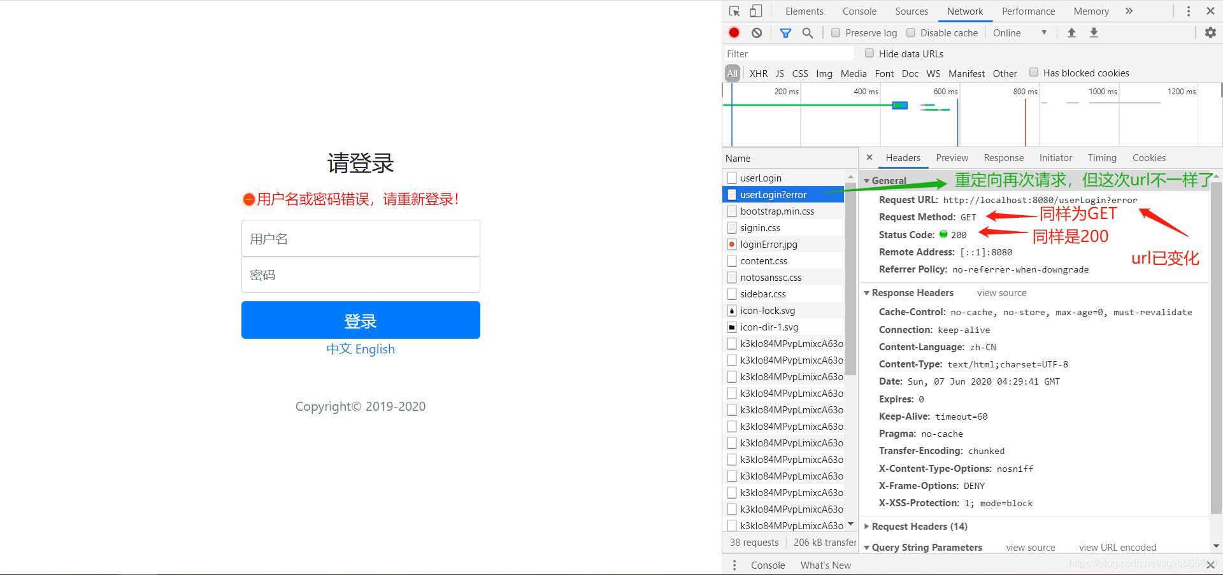Open the Preview tab of request

point(952,158)
